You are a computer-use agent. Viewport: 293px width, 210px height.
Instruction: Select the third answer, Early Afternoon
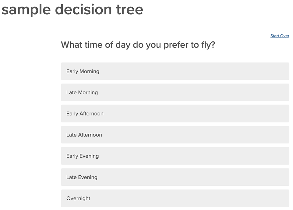coord(175,113)
